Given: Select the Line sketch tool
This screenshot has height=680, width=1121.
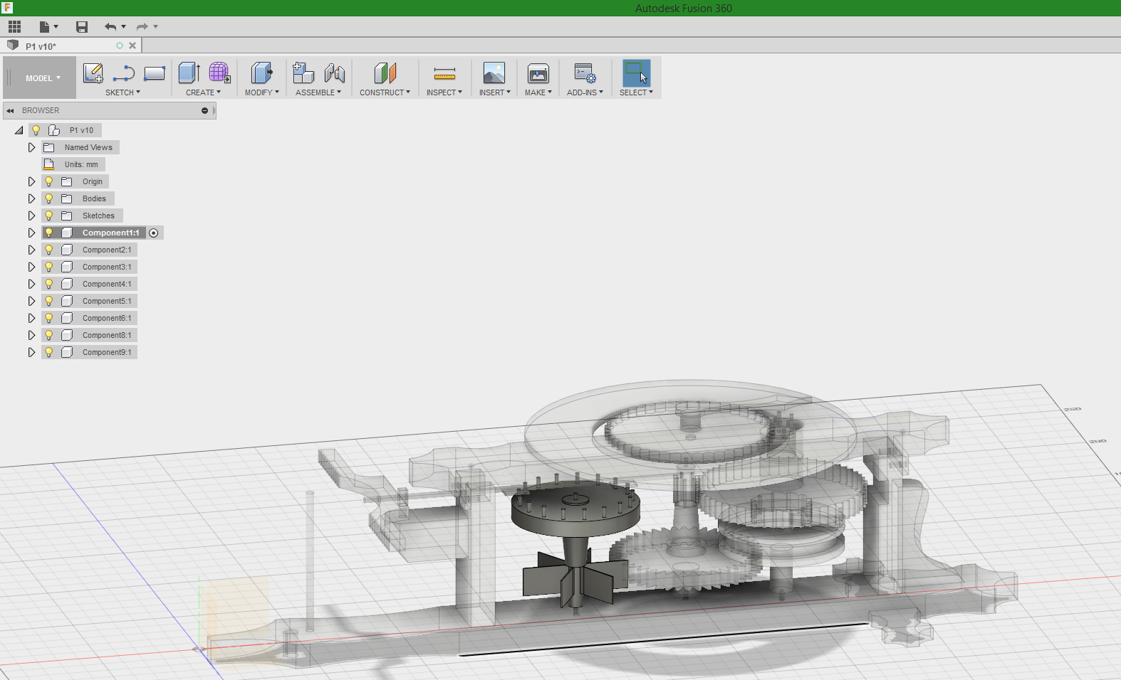Looking at the screenshot, I should 124,73.
